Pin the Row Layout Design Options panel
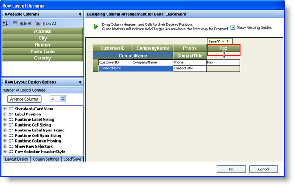This screenshot has width=294, height=186. click(x=80, y=82)
